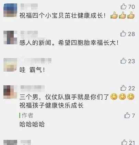The image size is (139, 145).
Task: Open the yellowish avatar of third commenter
Action: point(10,65)
